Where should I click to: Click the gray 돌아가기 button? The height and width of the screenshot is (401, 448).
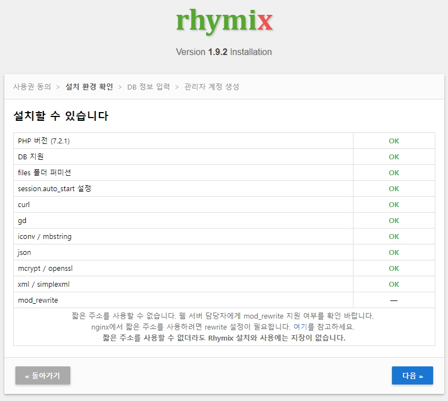[x=43, y=376]
